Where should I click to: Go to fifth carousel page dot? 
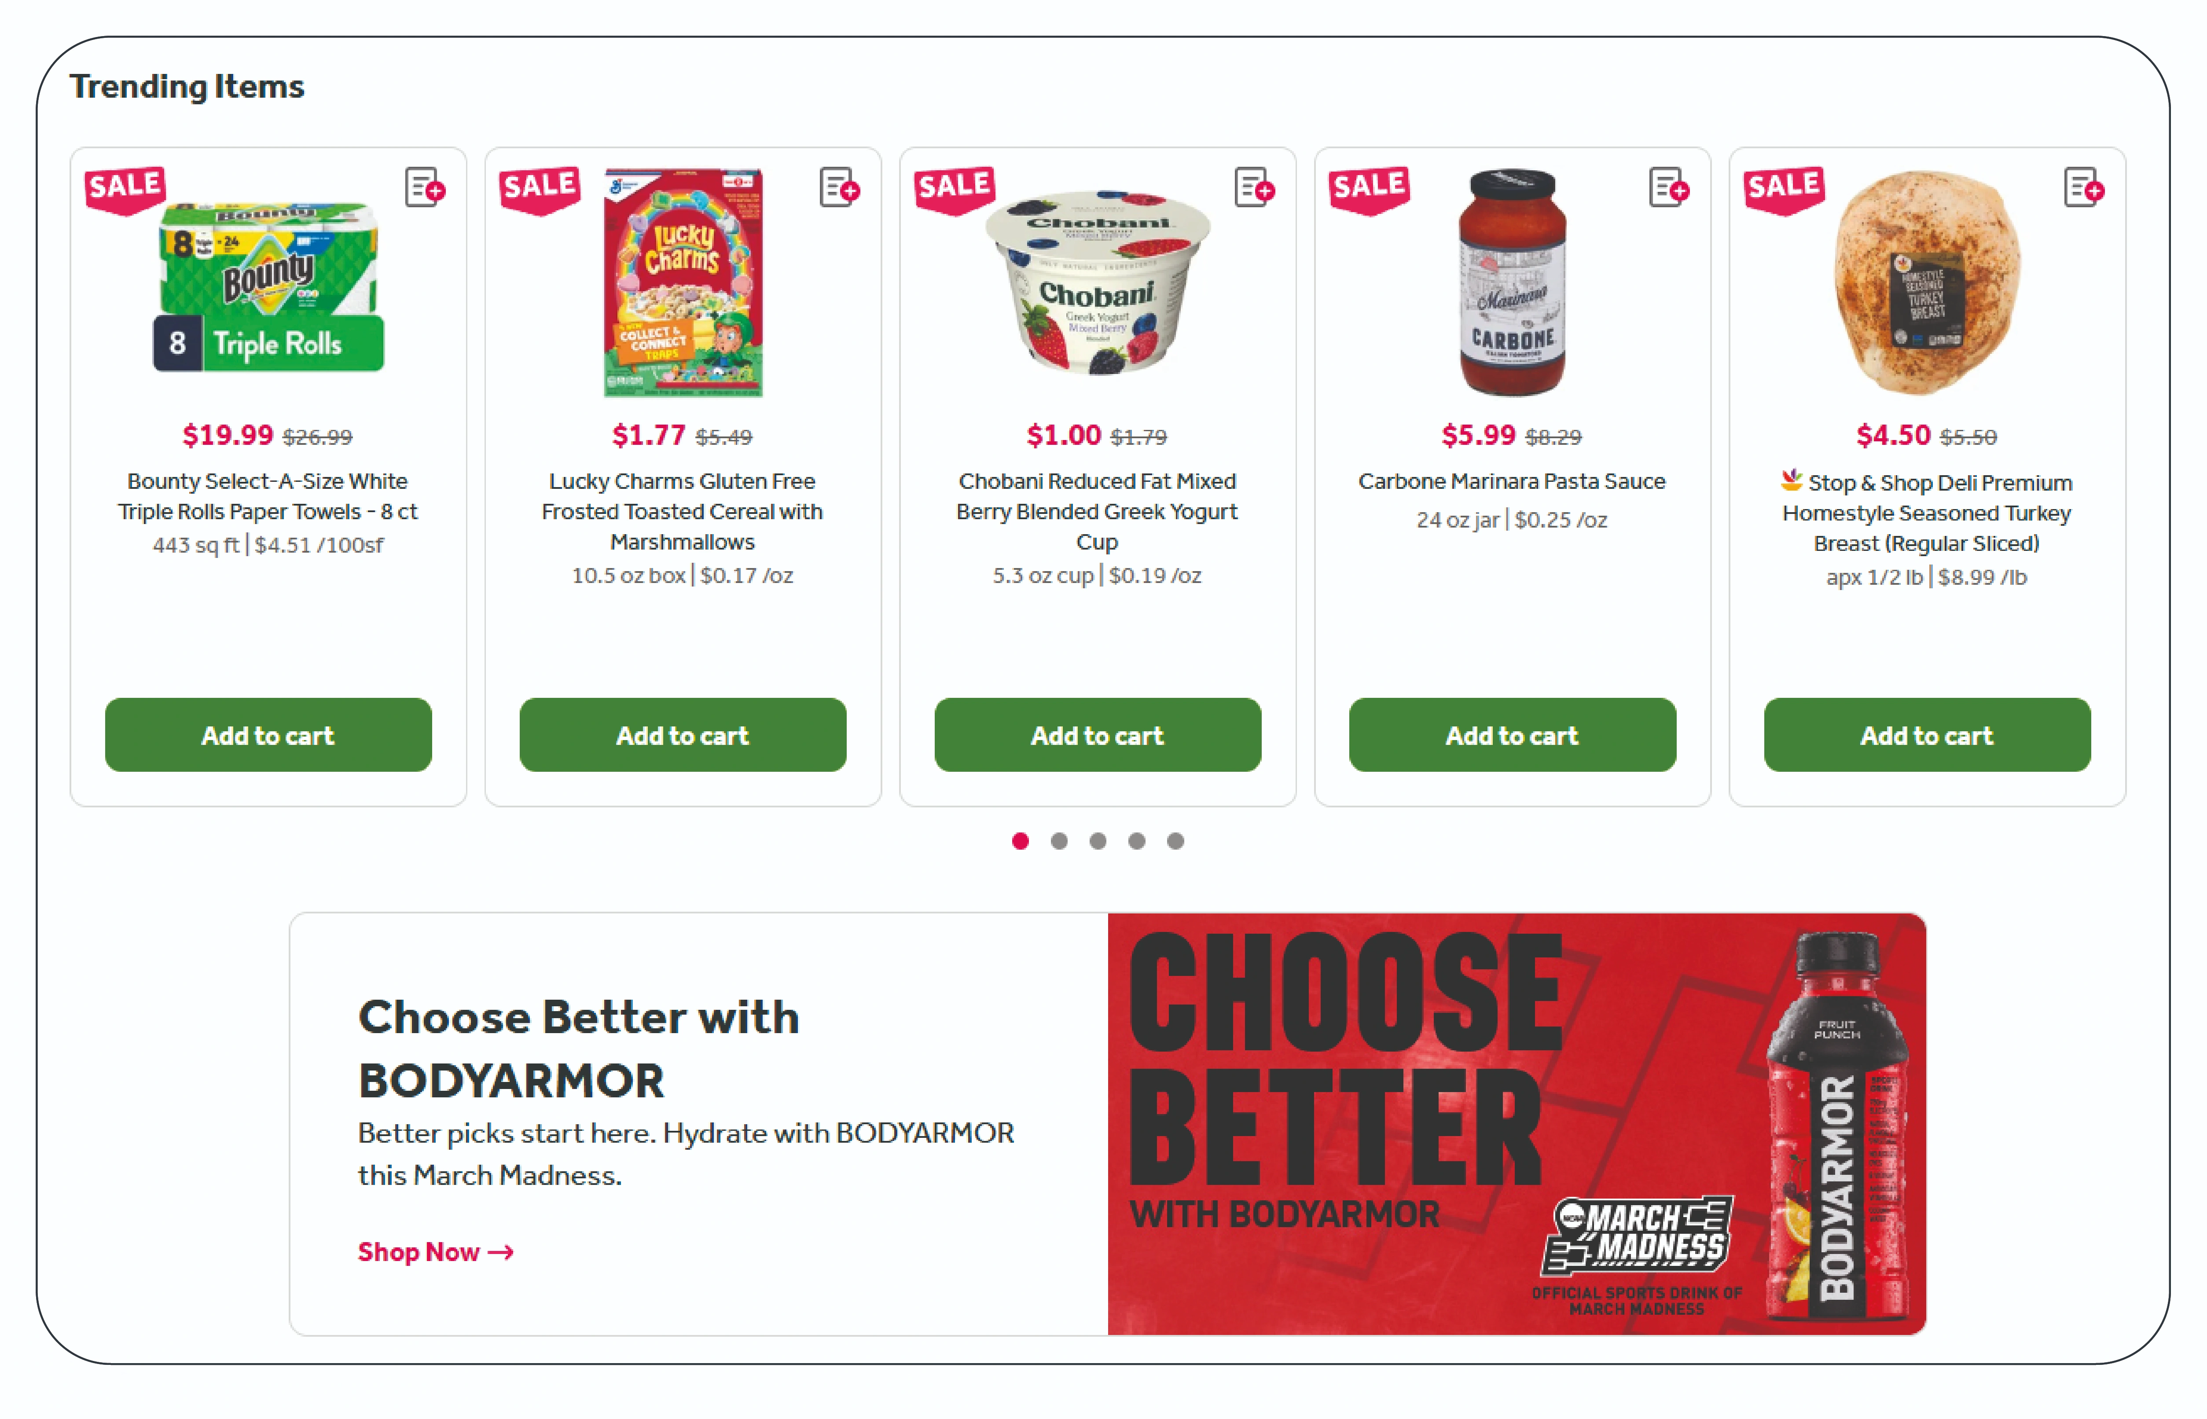pyautogui.click(x=1175, y=840)
